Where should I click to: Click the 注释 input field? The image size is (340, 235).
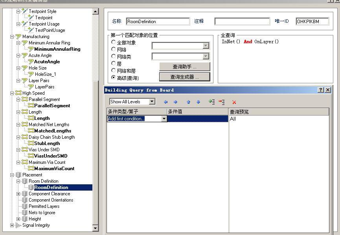point(242,22)
